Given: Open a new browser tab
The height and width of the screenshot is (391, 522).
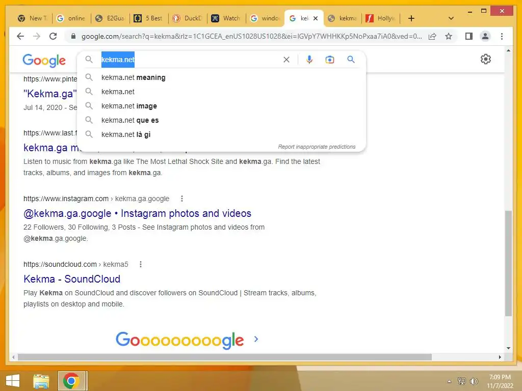Looking at the screenshot, I should pyautogui.click(x=411, y=18).
